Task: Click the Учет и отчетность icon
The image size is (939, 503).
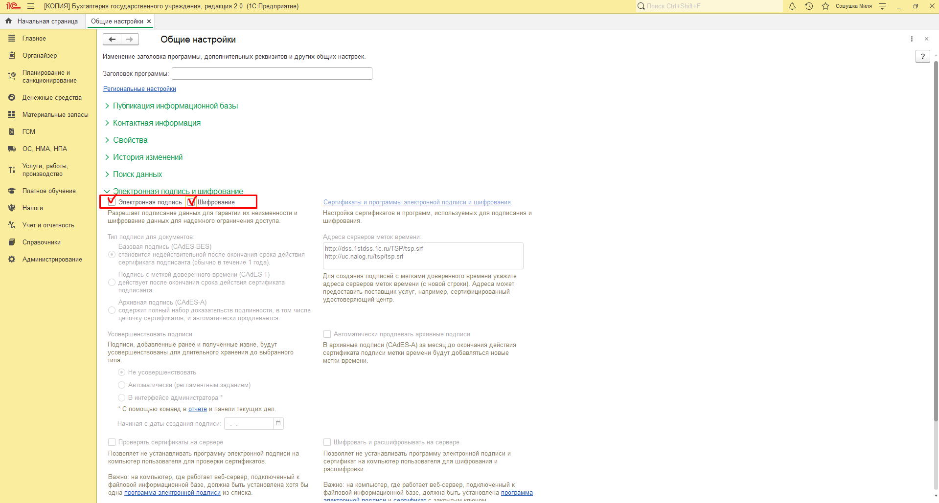Action: point(12,225)
